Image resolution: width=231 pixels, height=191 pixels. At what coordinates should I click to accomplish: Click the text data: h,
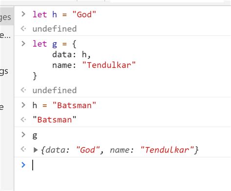72,55
